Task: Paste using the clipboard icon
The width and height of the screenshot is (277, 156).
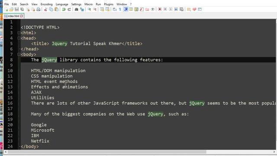Action: (56, 10)
